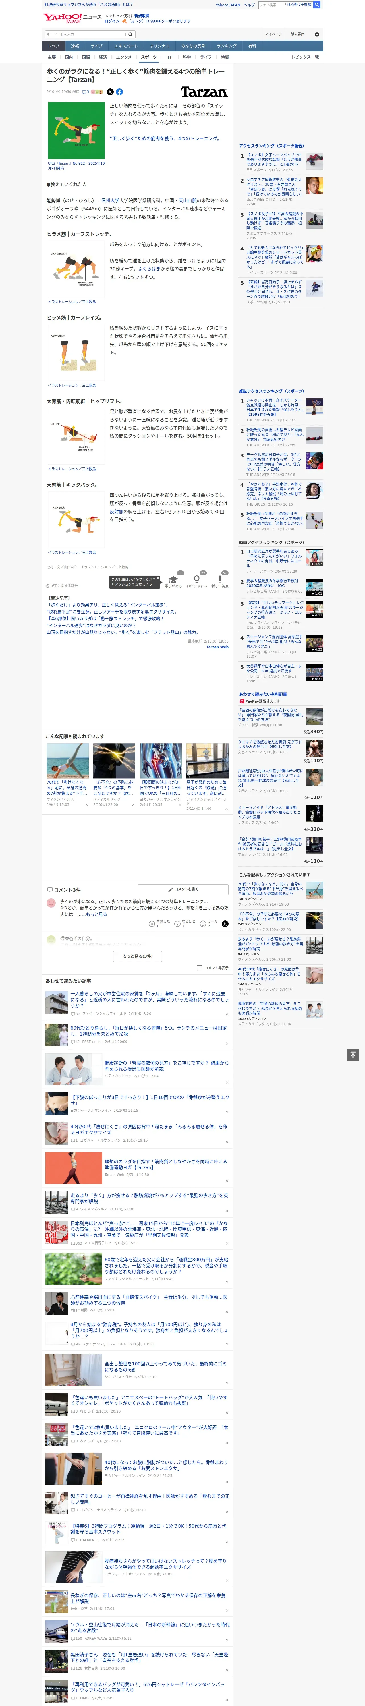Open the みんなの意見 tab

[x=193, y=46]
